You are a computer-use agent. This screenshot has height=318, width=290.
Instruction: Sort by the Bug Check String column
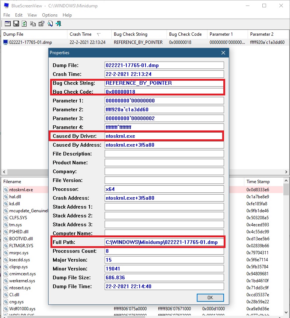[x=130, y=34]
